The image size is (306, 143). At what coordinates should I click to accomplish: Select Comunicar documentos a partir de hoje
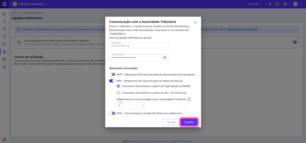pyautogui.click(x=118, y=86)
